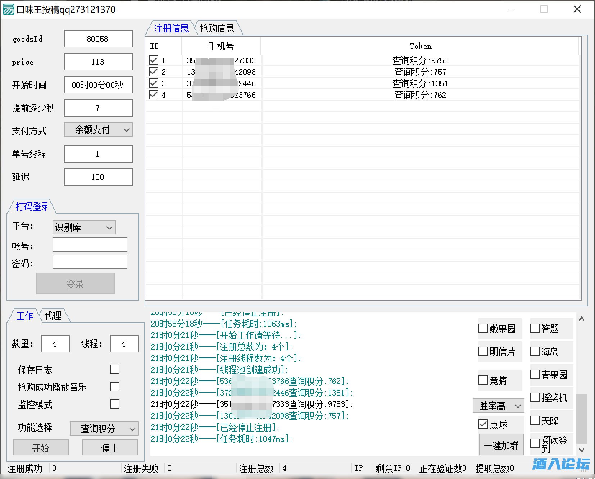
Task: Click the 一键加群 button
Action: 501,445
